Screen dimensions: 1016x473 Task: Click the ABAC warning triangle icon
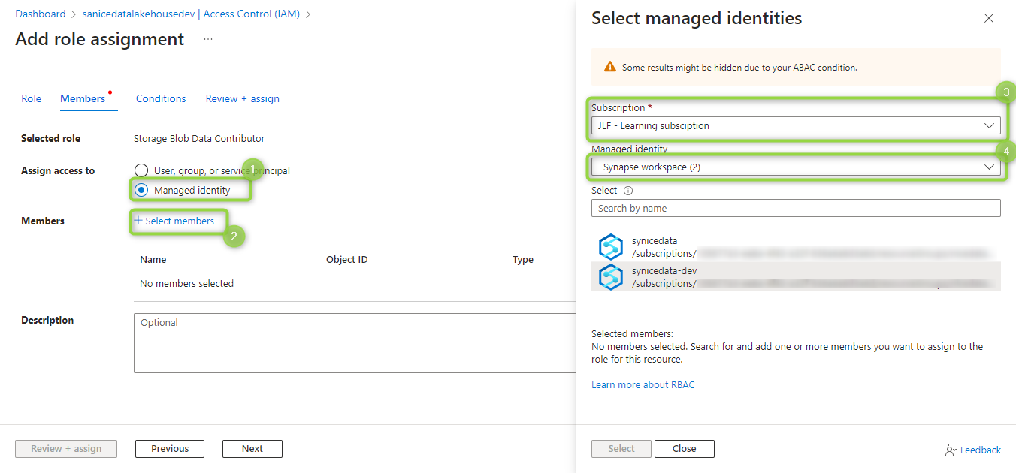[610, 67]
